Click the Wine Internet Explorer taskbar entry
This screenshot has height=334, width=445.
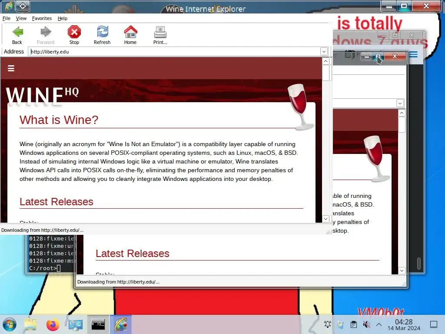pyautogui.click(x=121, y=324)
